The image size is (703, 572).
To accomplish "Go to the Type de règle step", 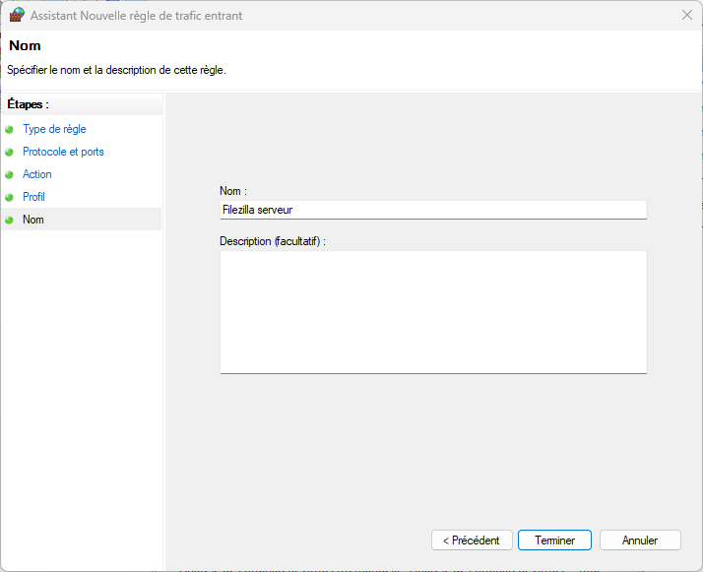I will pos(54,129).
